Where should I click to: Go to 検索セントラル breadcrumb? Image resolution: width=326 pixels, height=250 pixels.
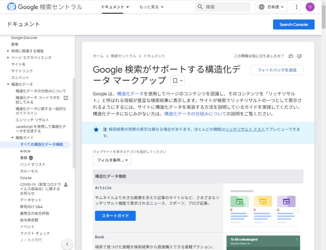(x=123, y=56)
